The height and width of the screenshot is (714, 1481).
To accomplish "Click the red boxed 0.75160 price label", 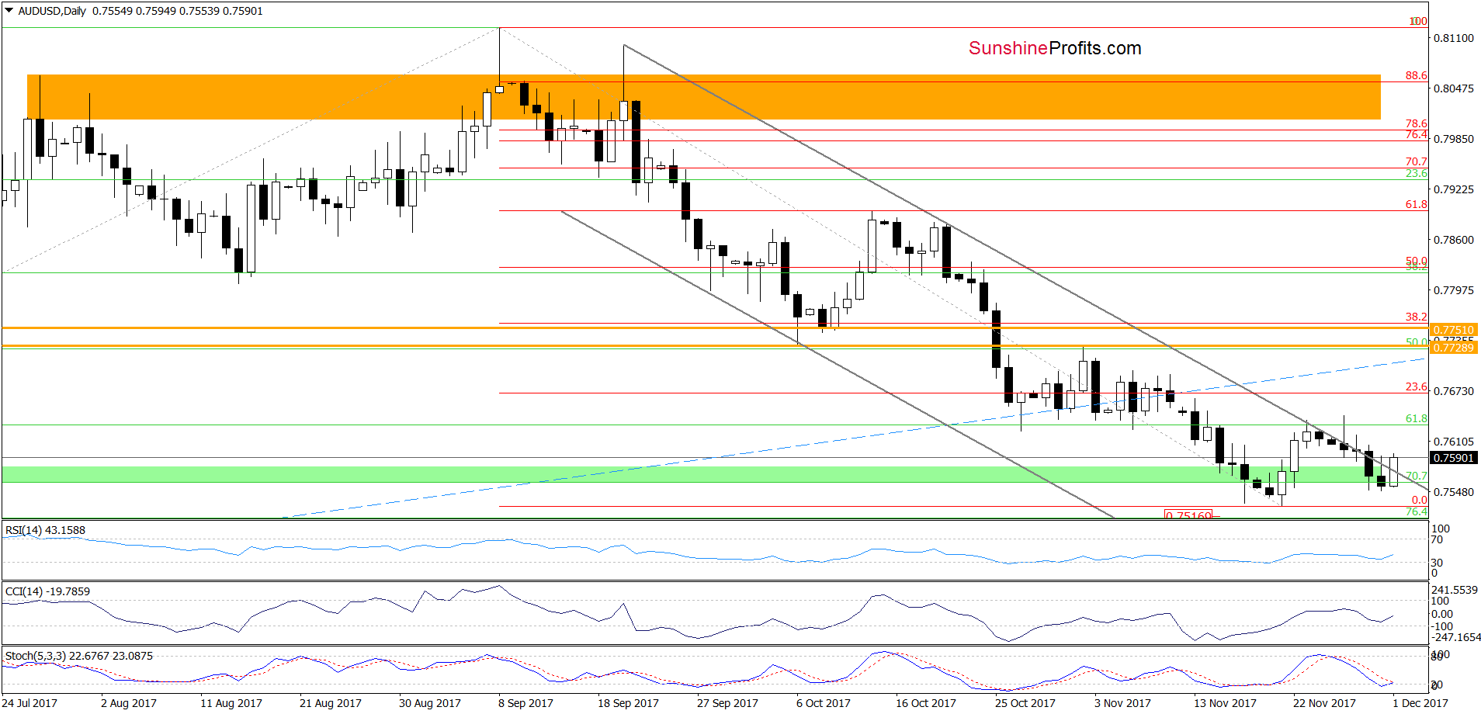I will [x=1188, y=515].
